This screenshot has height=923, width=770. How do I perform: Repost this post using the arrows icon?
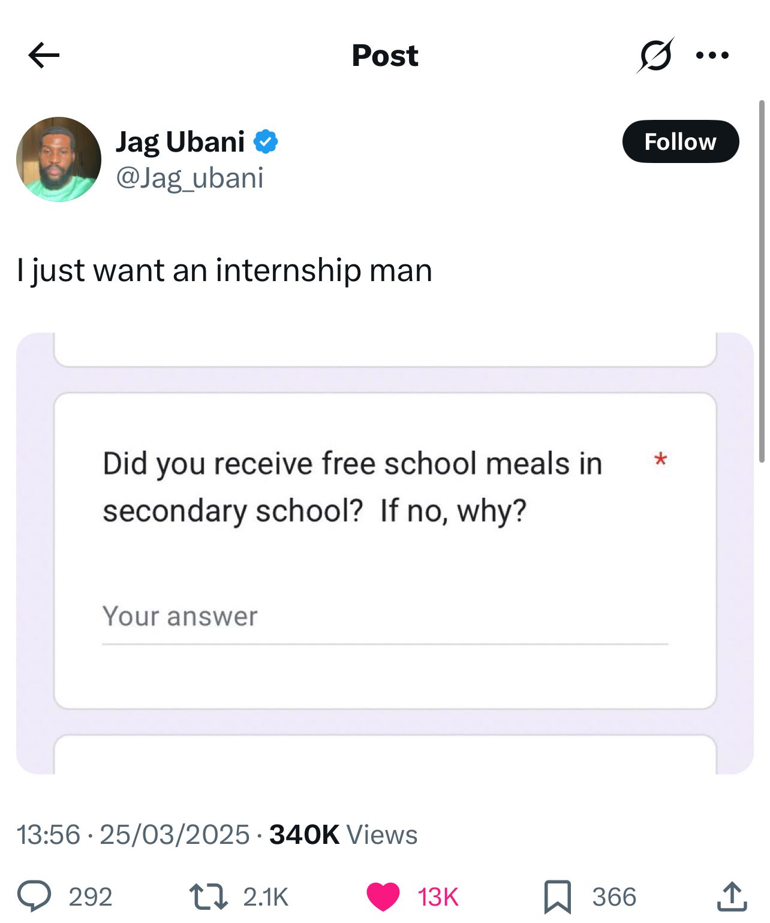[x=208, y=897]
